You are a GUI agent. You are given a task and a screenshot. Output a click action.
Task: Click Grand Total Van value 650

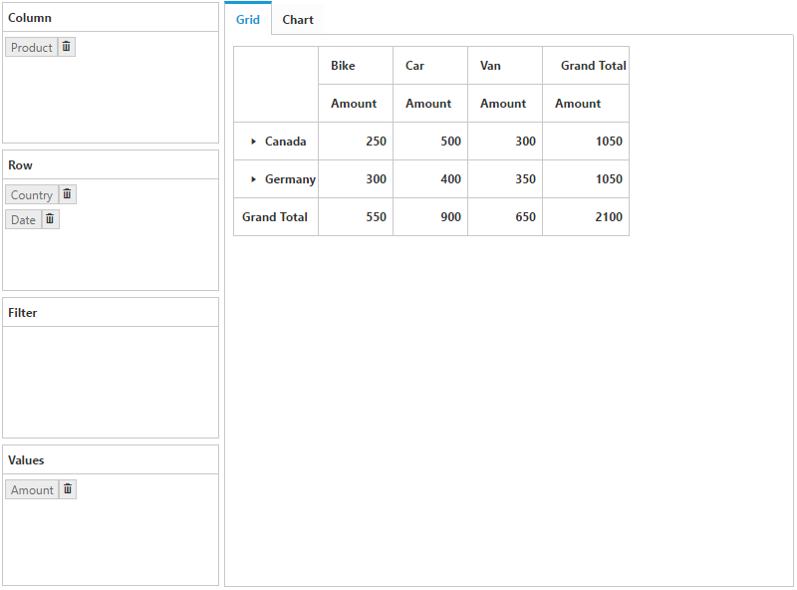coord(505,217)
